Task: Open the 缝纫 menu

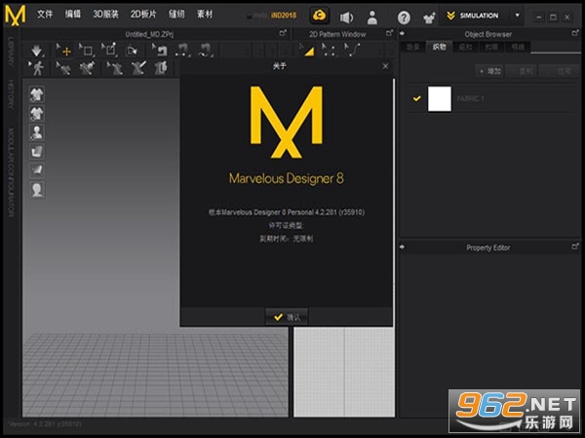Action: coord(176,15)
